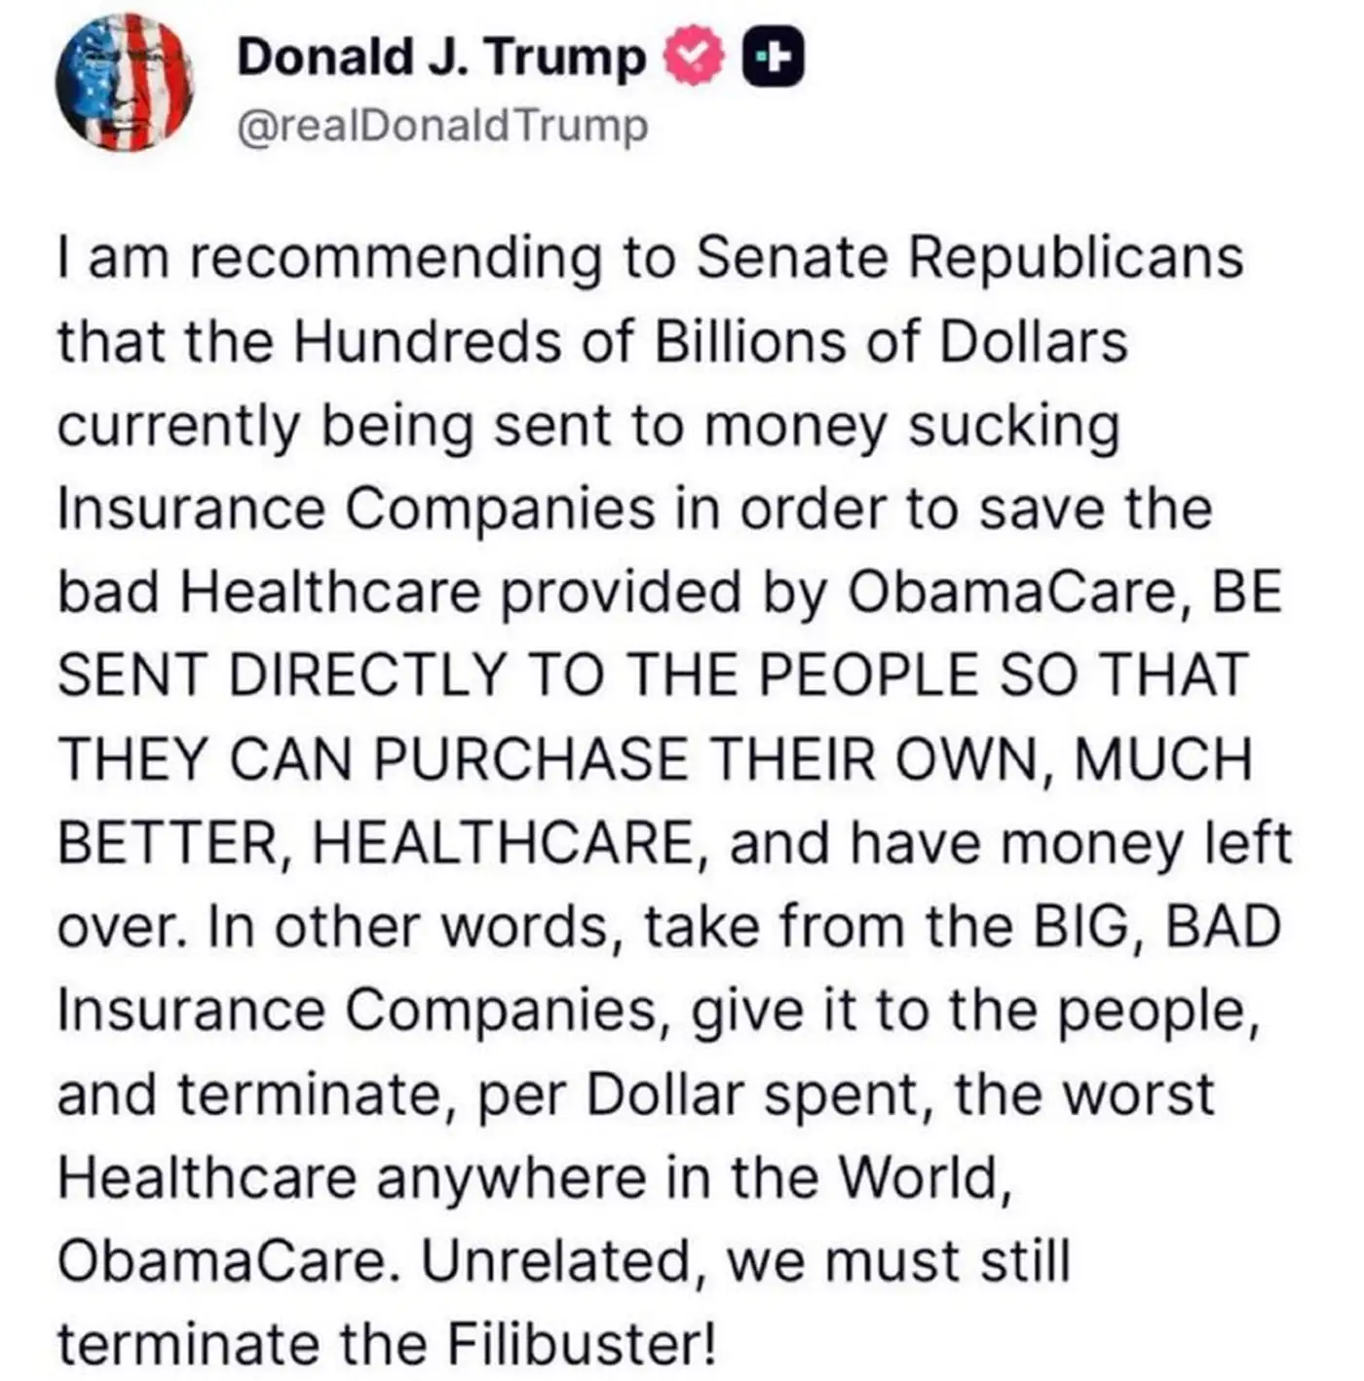This screenshot has width=1364, height=1381.
Task: Click the text "SENT DIRECTLY" in post
Action: (x=282, y=675)
